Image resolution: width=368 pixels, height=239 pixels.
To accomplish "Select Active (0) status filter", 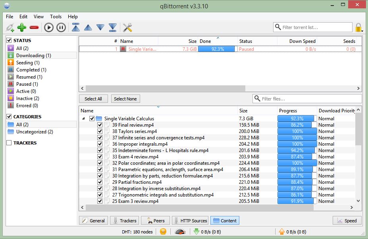I will 26,91.
